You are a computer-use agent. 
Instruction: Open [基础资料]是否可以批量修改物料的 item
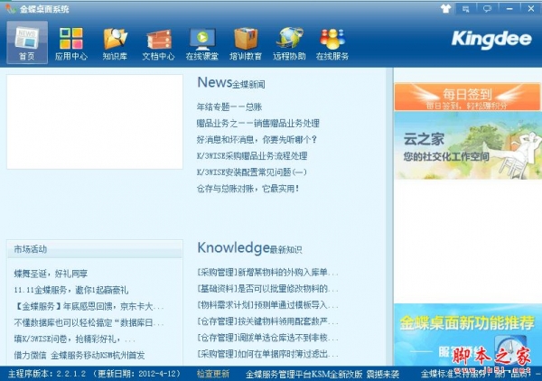coord(267,288)
